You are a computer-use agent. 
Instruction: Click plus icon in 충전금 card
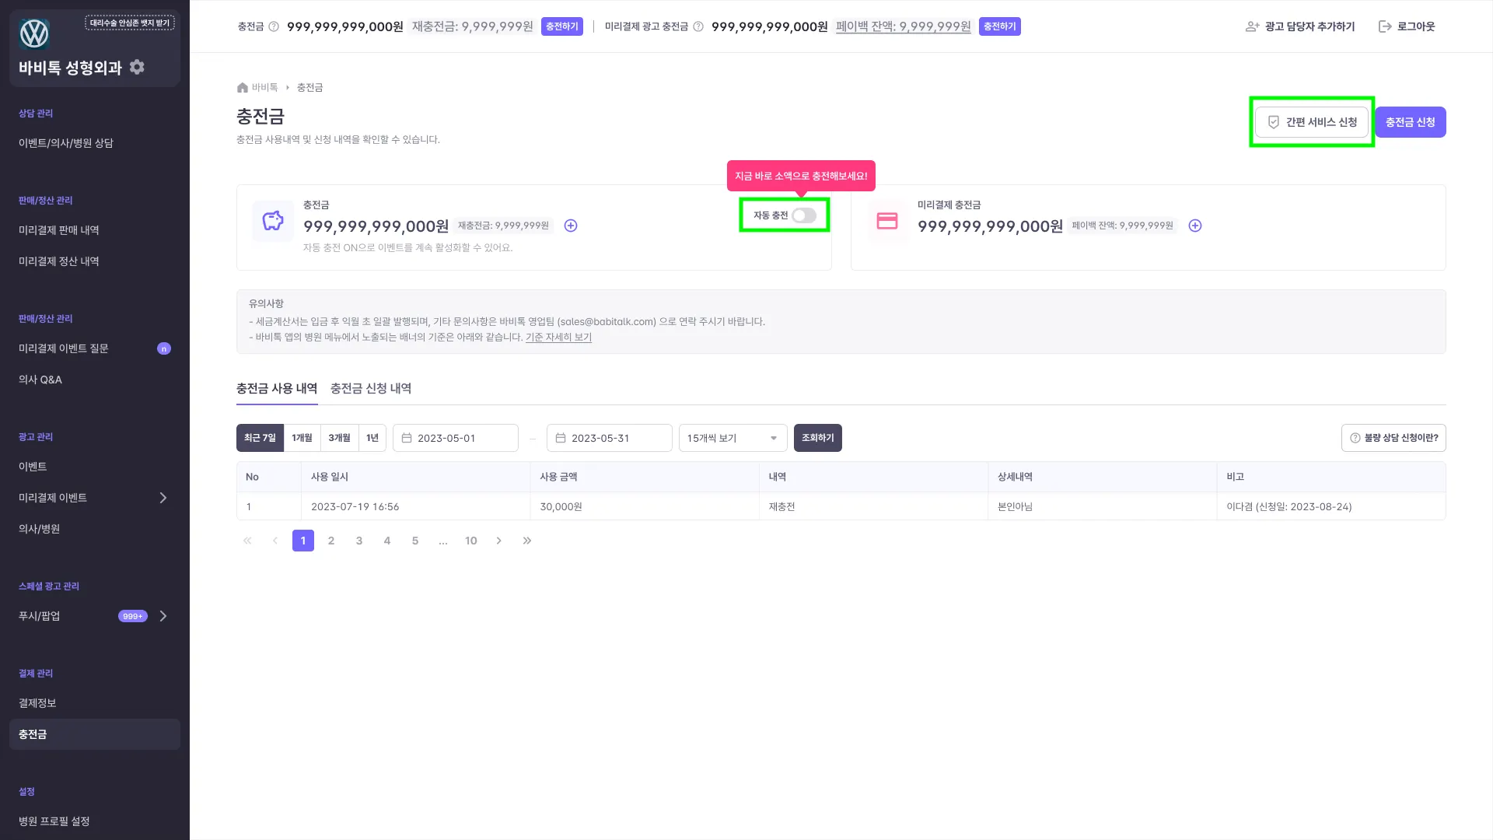(571, 226)
